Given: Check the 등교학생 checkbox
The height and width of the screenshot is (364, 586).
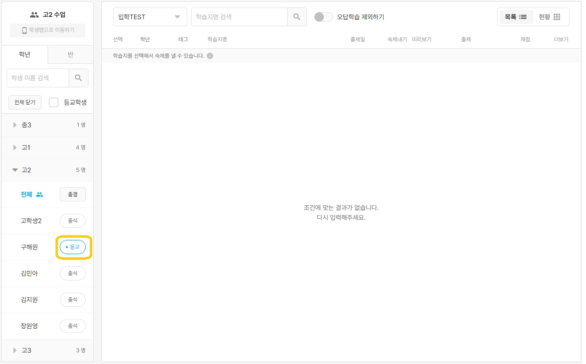Looking at the screenshot, I should [54, 102].
